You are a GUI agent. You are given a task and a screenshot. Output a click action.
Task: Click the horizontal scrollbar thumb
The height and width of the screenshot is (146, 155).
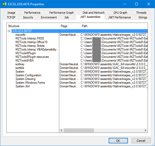click(79, 130)
